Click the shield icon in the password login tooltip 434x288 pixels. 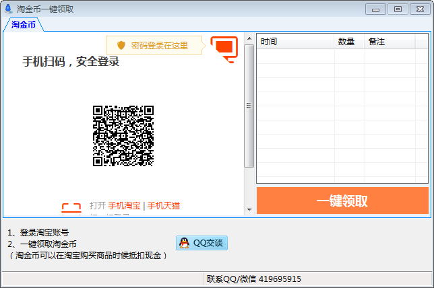pos(121,45)
